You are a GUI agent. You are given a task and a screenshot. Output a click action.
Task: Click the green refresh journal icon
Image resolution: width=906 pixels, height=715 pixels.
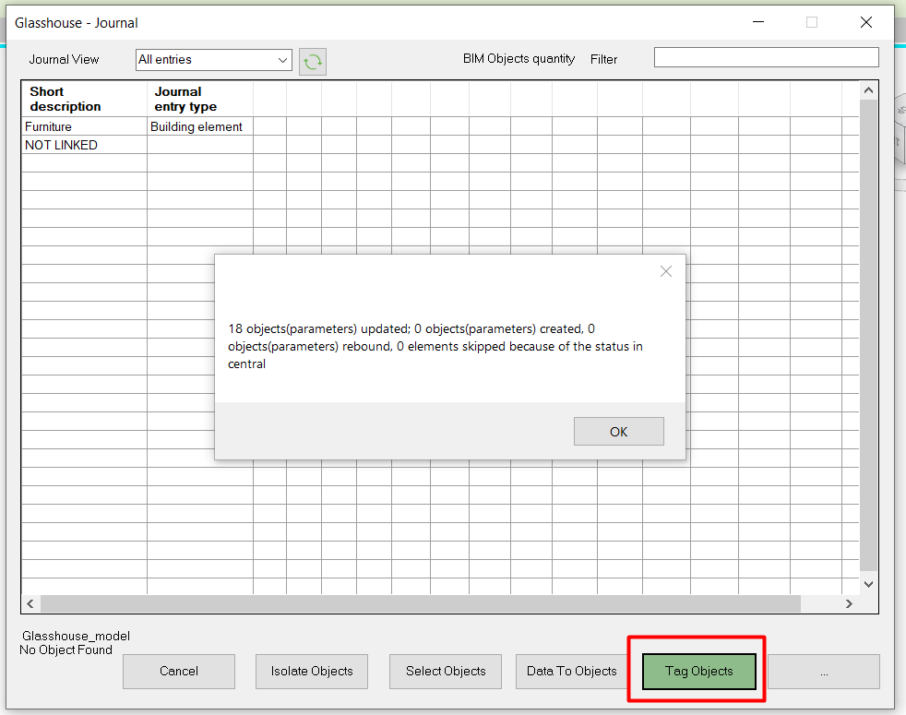313,61
